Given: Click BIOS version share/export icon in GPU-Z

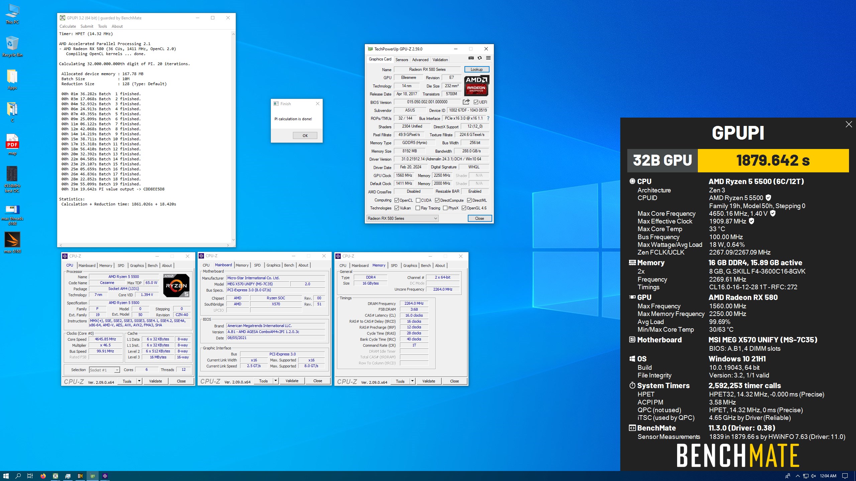Looking at the screenshot, I should (466, 102).
